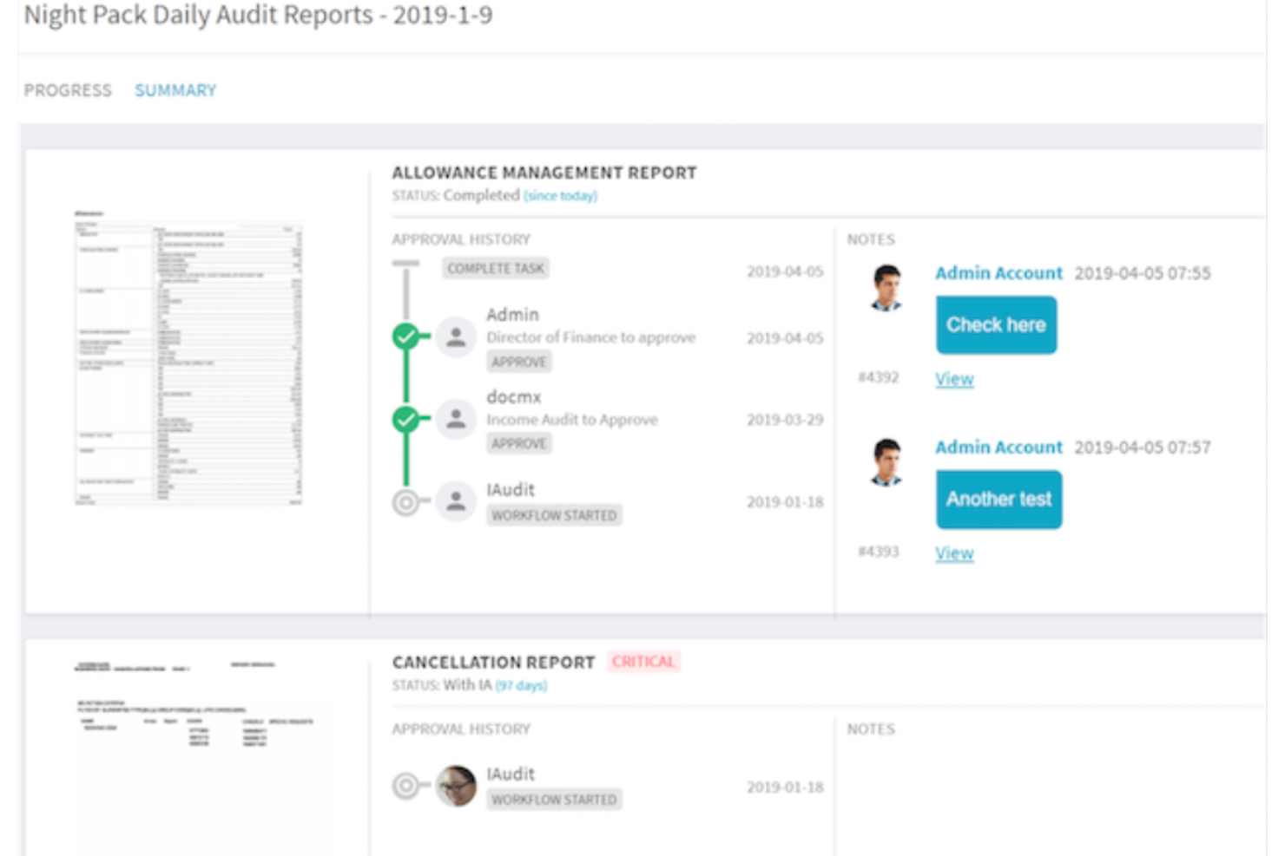Screen dimensions: 1285x856
Task: Click the COMPLETE TASK badge in approval history
Action: click(x=495, y=267)
